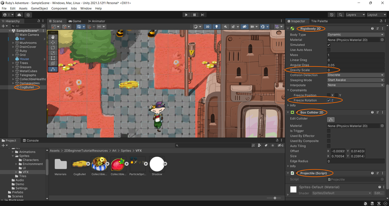389x206 pixels.
Task: Switch to the Tile Palette tab
Action: coord(319,21)
